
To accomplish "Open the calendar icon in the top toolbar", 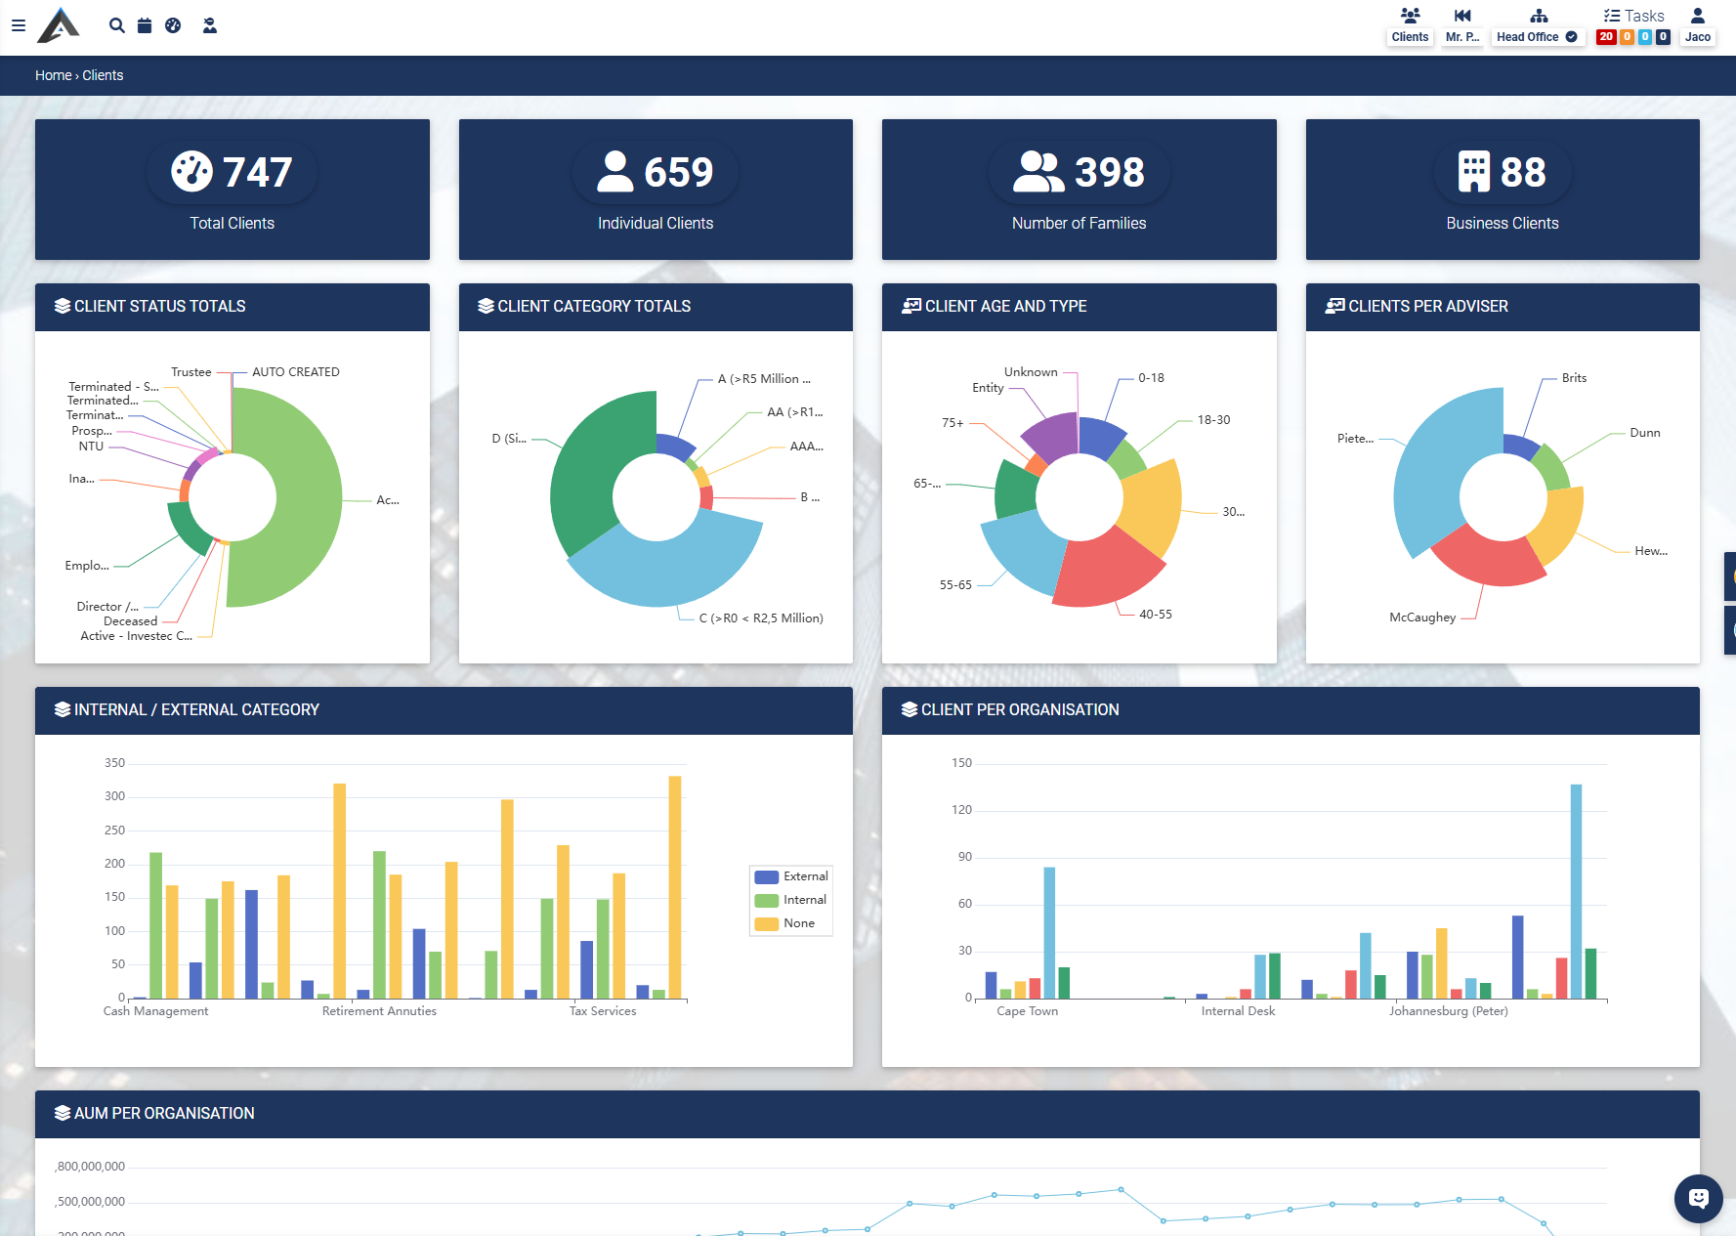I will [x=145, y=25].
